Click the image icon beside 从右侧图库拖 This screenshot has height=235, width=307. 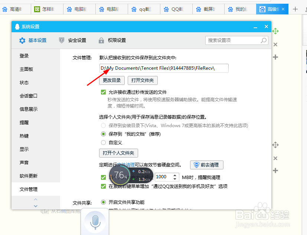45,211
